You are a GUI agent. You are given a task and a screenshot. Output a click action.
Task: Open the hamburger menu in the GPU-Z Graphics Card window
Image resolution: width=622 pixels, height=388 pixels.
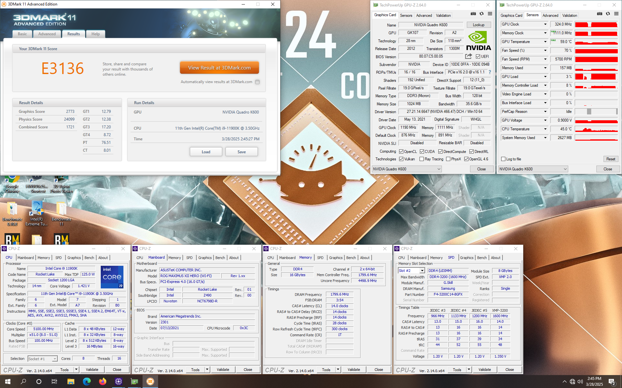point(490,14)
